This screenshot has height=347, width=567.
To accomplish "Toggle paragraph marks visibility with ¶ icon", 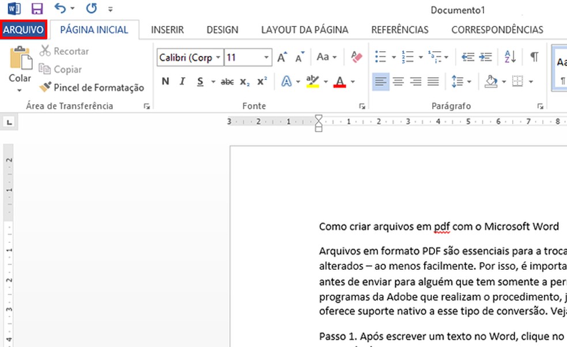I will 534,57.
